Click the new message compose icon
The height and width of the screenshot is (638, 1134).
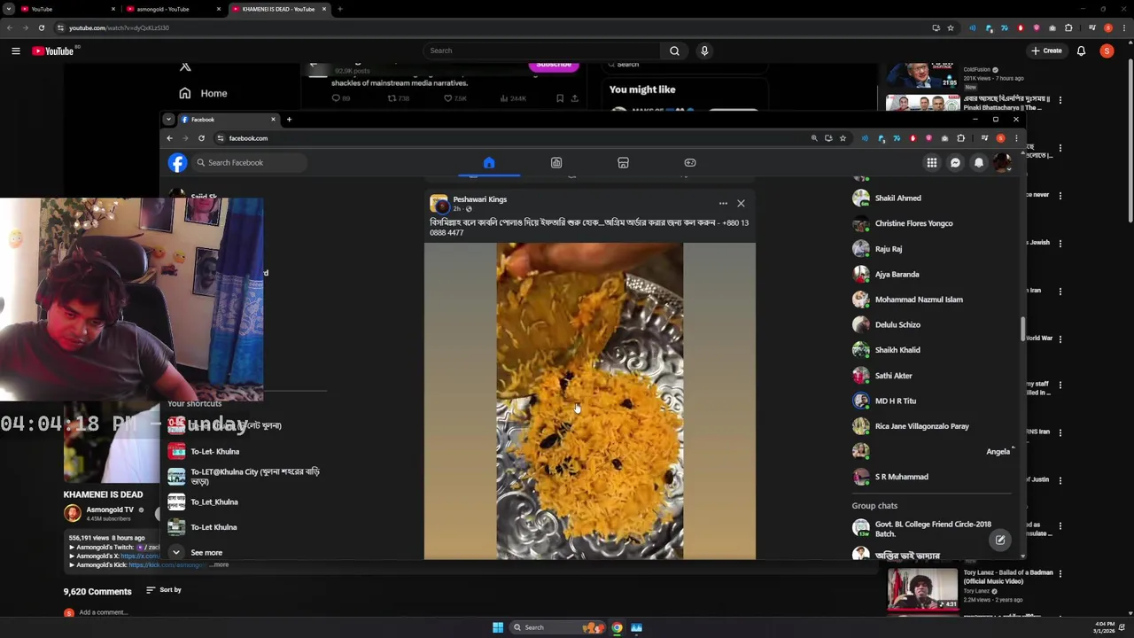[999, 540]
